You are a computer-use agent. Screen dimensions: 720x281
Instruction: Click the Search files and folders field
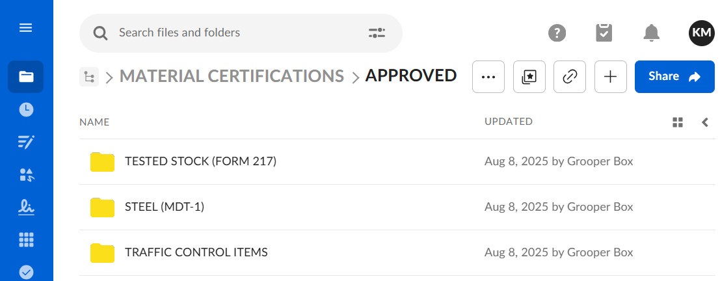[x=234, y=33]
